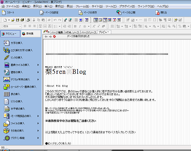Go back with preview back arrow
The width and height of the screenshot is (191, 151).
tap(46, 37)
